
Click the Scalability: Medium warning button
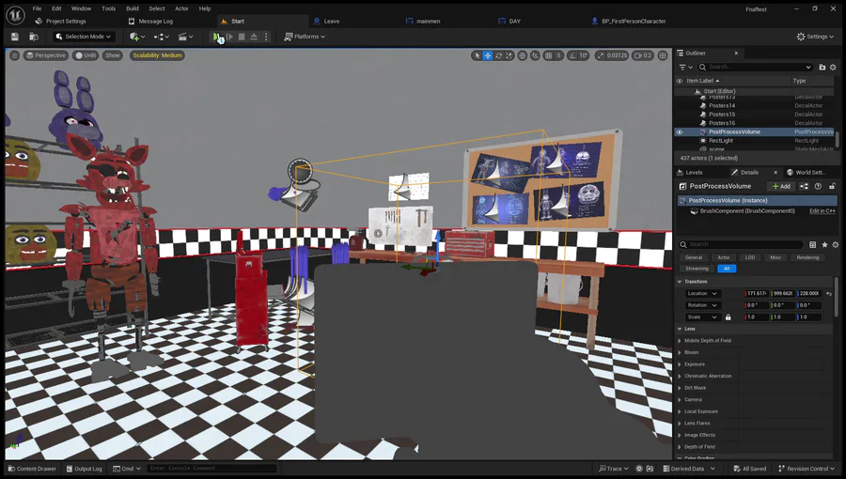[x=158, y=55]
